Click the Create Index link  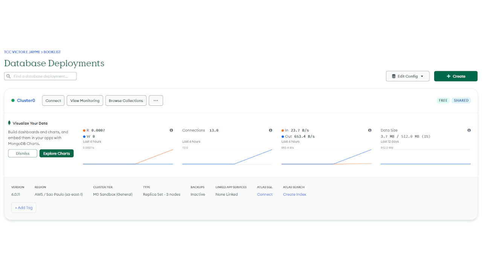294,195
